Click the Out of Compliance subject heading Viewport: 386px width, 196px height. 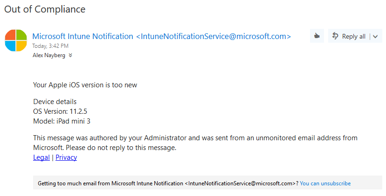(45, 9)
